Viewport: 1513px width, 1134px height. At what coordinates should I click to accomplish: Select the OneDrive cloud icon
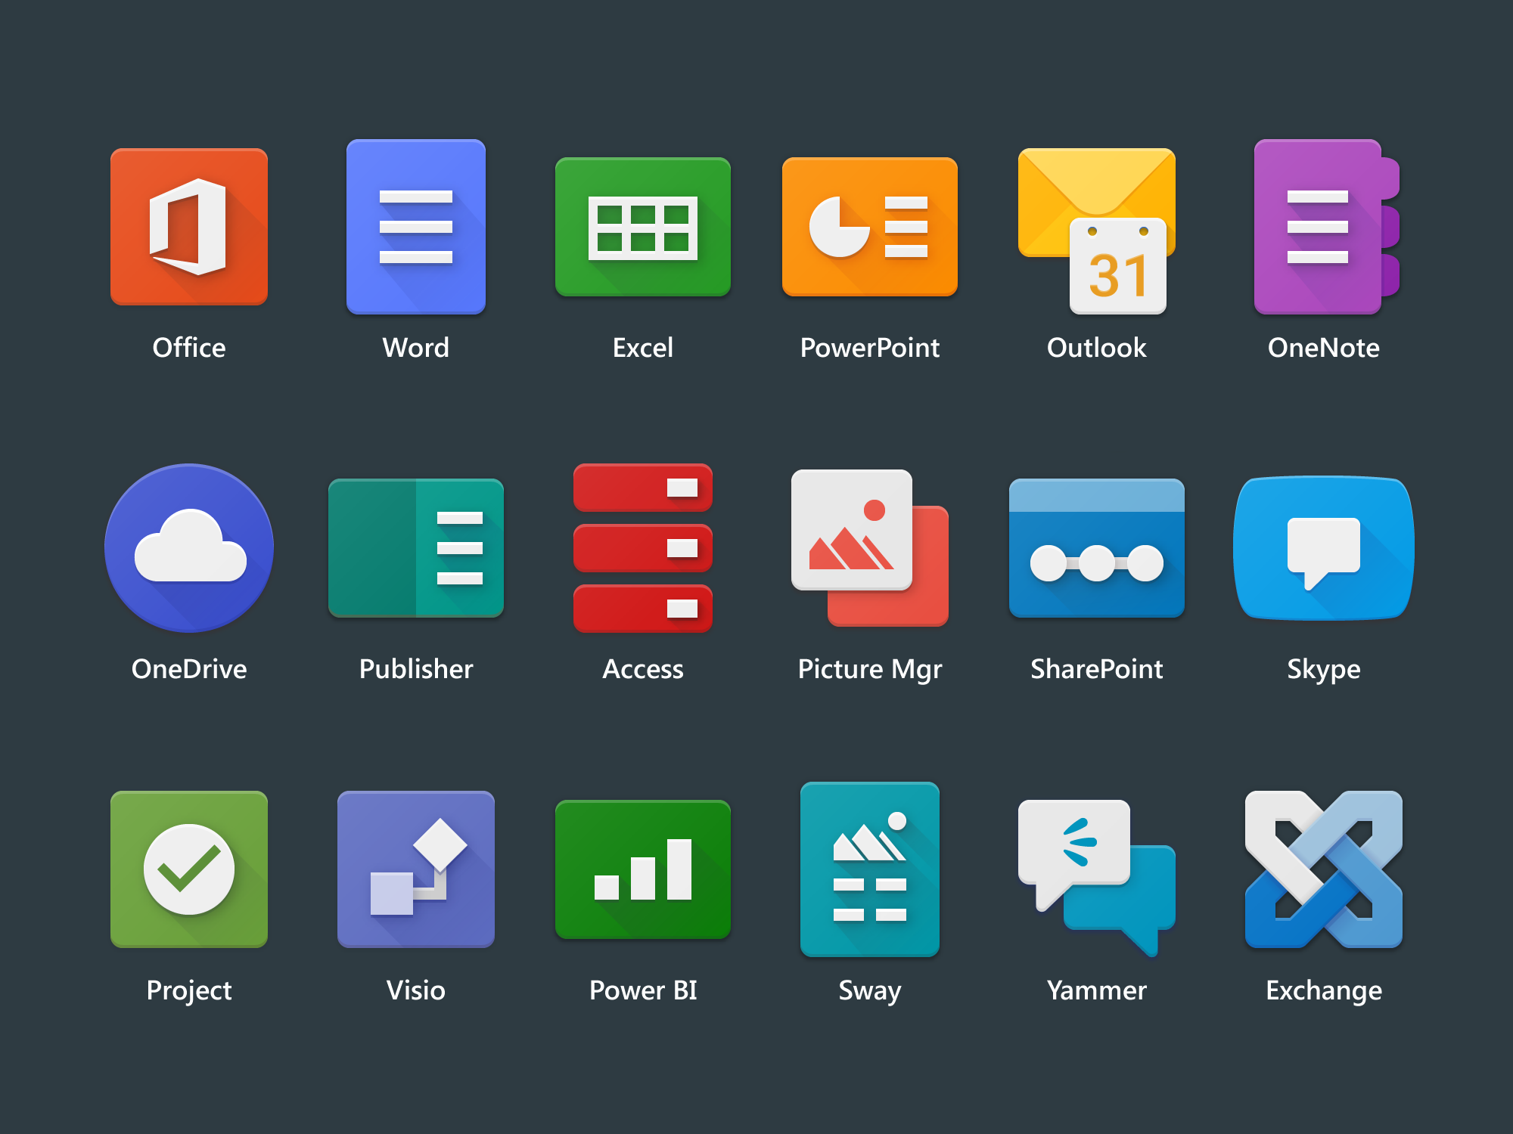point(188,548)
